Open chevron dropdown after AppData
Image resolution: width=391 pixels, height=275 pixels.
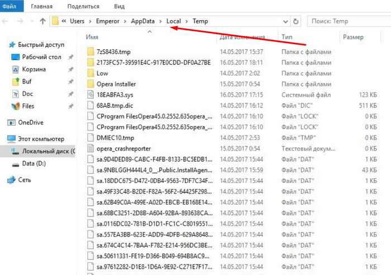(x=160, y=21)
